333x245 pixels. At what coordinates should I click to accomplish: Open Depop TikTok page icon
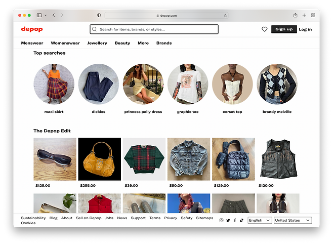pos(241,220)
